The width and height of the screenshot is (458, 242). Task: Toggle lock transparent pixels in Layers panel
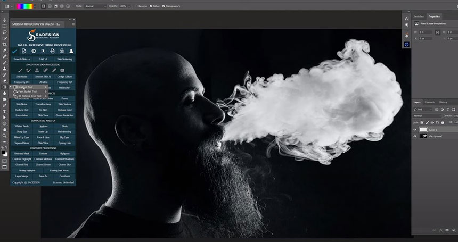tap(422, 122)
